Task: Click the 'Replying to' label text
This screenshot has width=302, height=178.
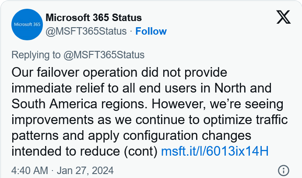Action: point(36,55)
